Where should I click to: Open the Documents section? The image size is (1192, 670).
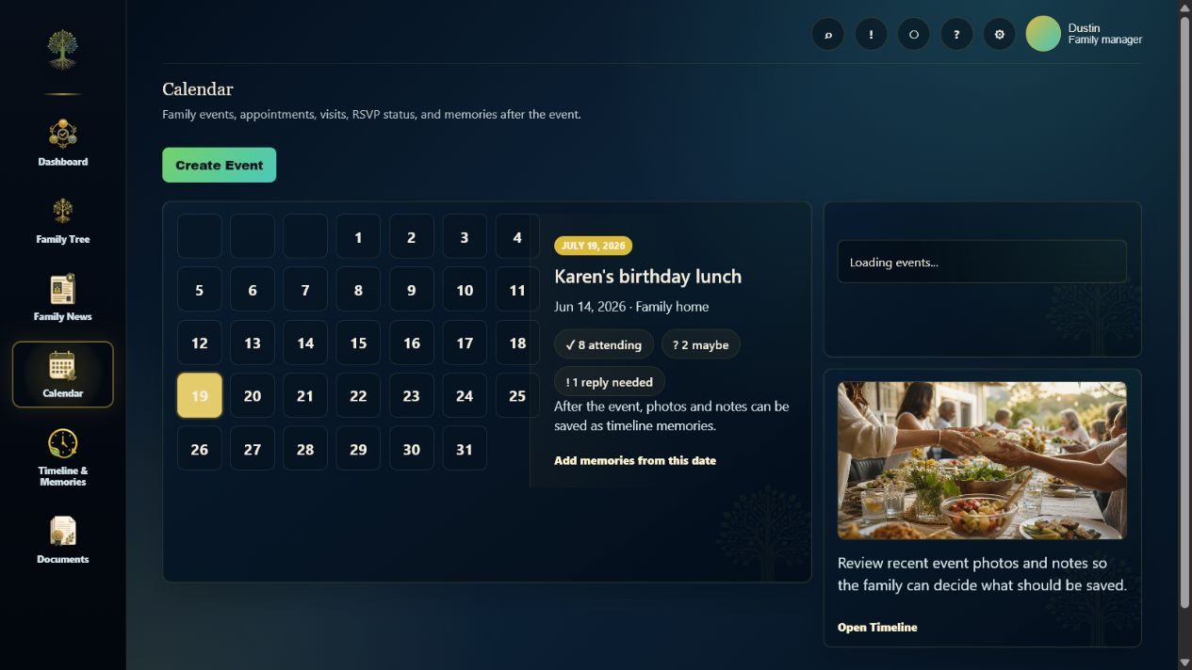click(63, 540)
